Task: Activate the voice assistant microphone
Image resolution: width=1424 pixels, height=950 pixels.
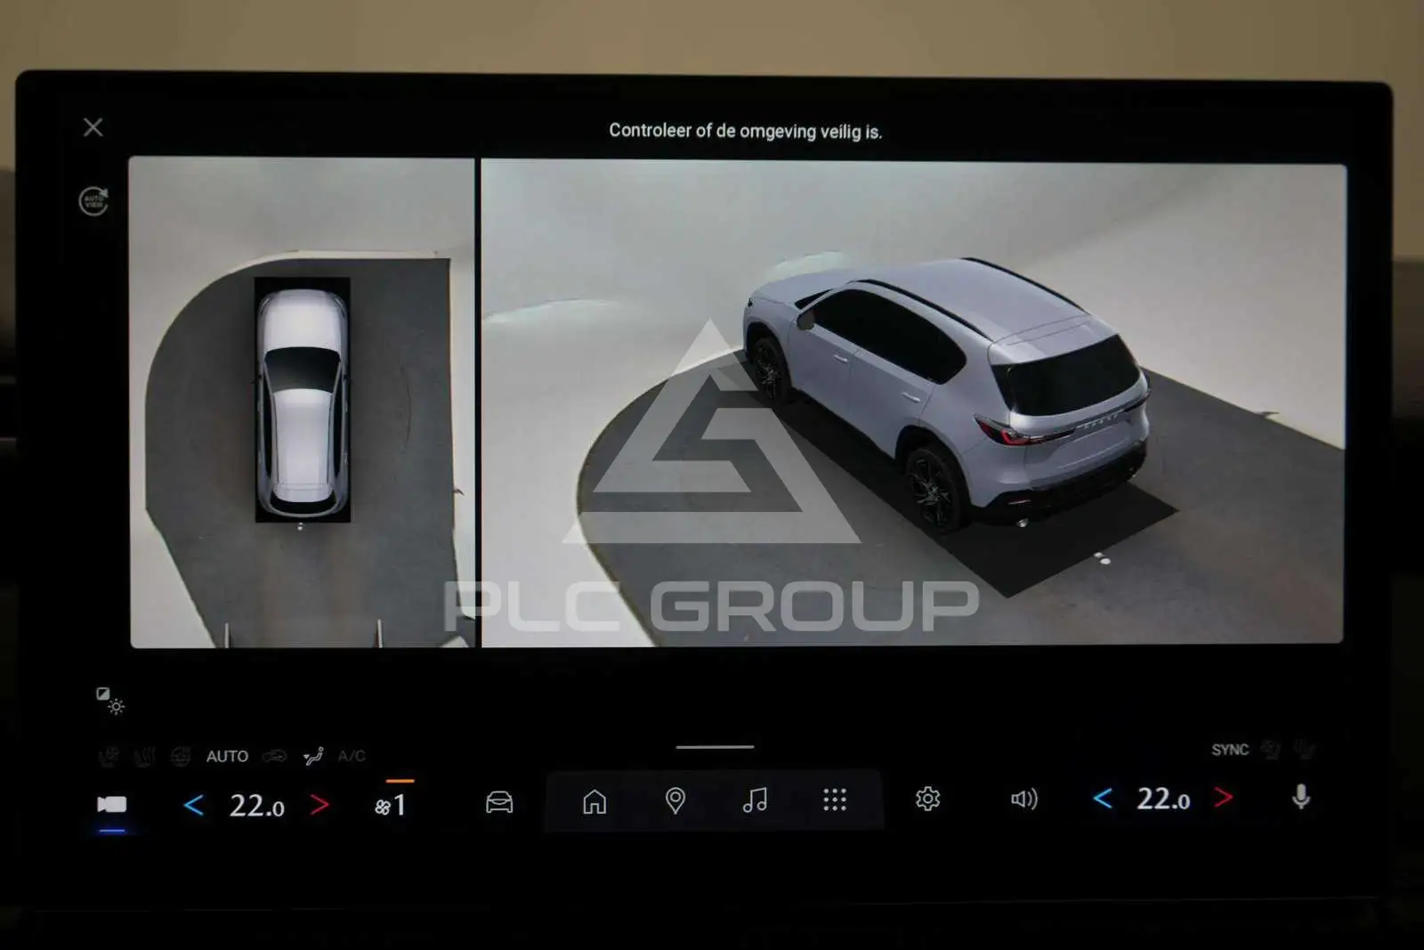Action: point(1301,798)
